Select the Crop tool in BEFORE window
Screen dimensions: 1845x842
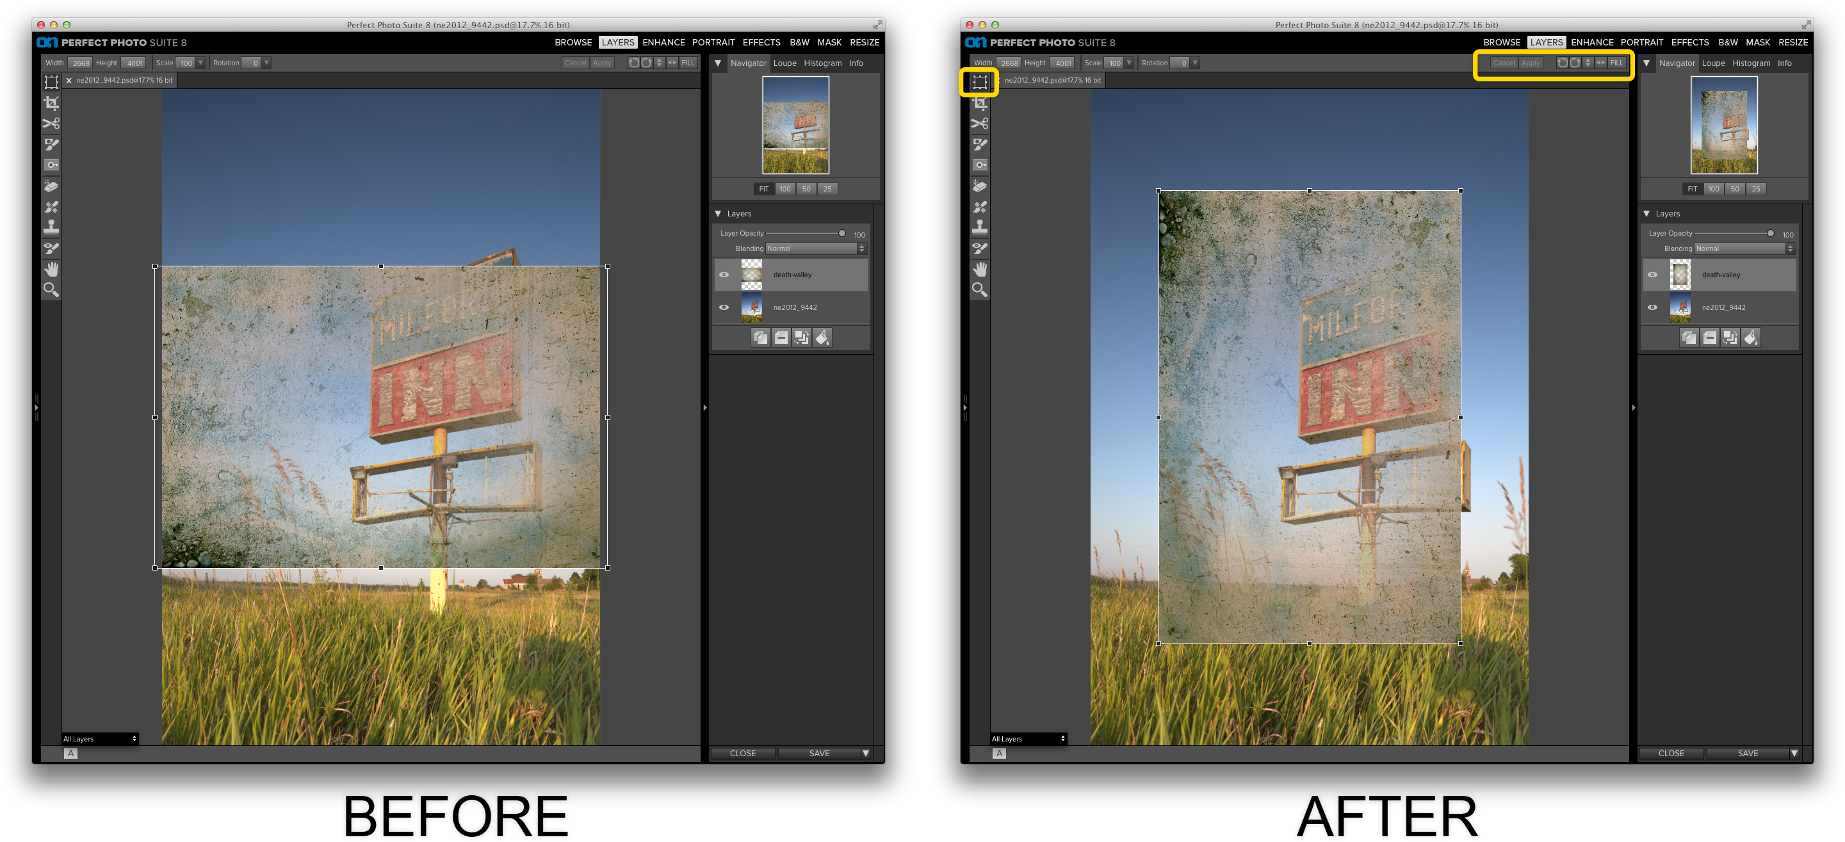[x=52, y=103]
